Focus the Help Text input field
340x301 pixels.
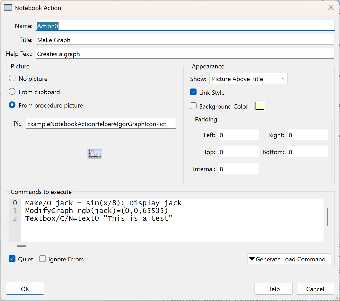coord(185,54)
